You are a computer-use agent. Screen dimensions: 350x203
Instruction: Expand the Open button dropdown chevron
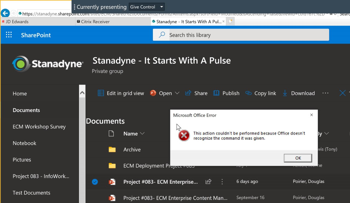(177, 93)
